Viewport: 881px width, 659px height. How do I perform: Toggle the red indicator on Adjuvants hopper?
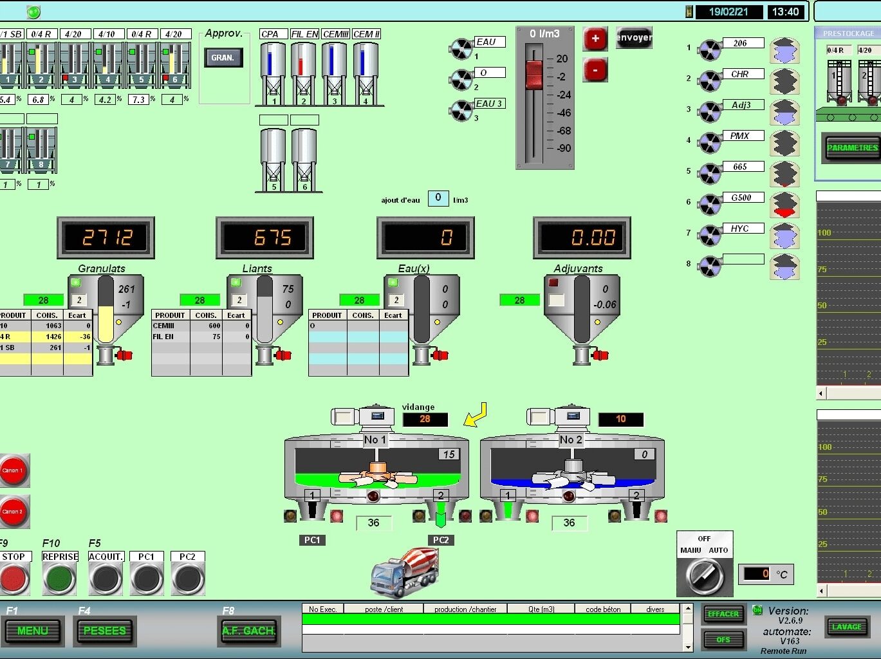click(x=553, y=283)
